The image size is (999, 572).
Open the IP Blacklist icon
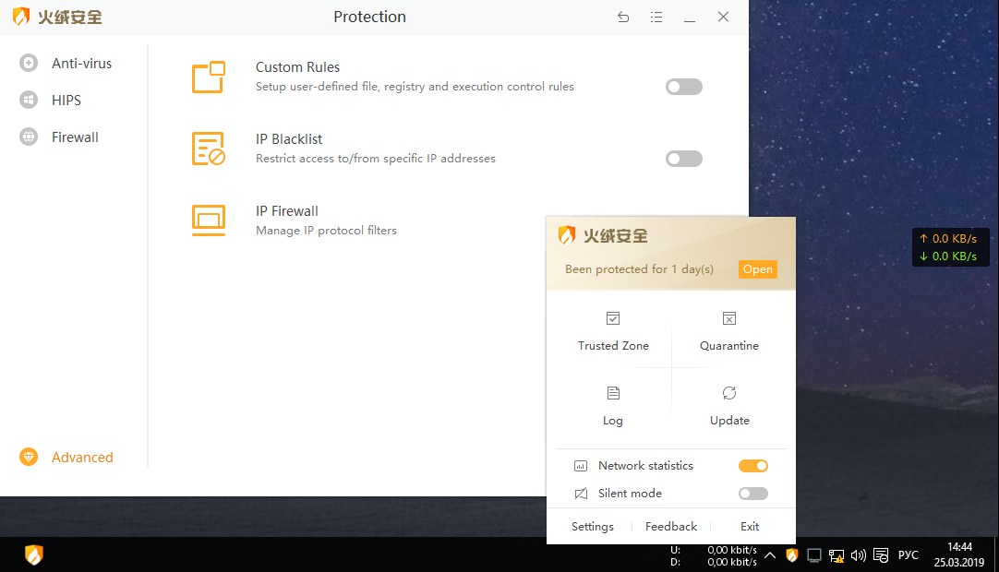209,149
